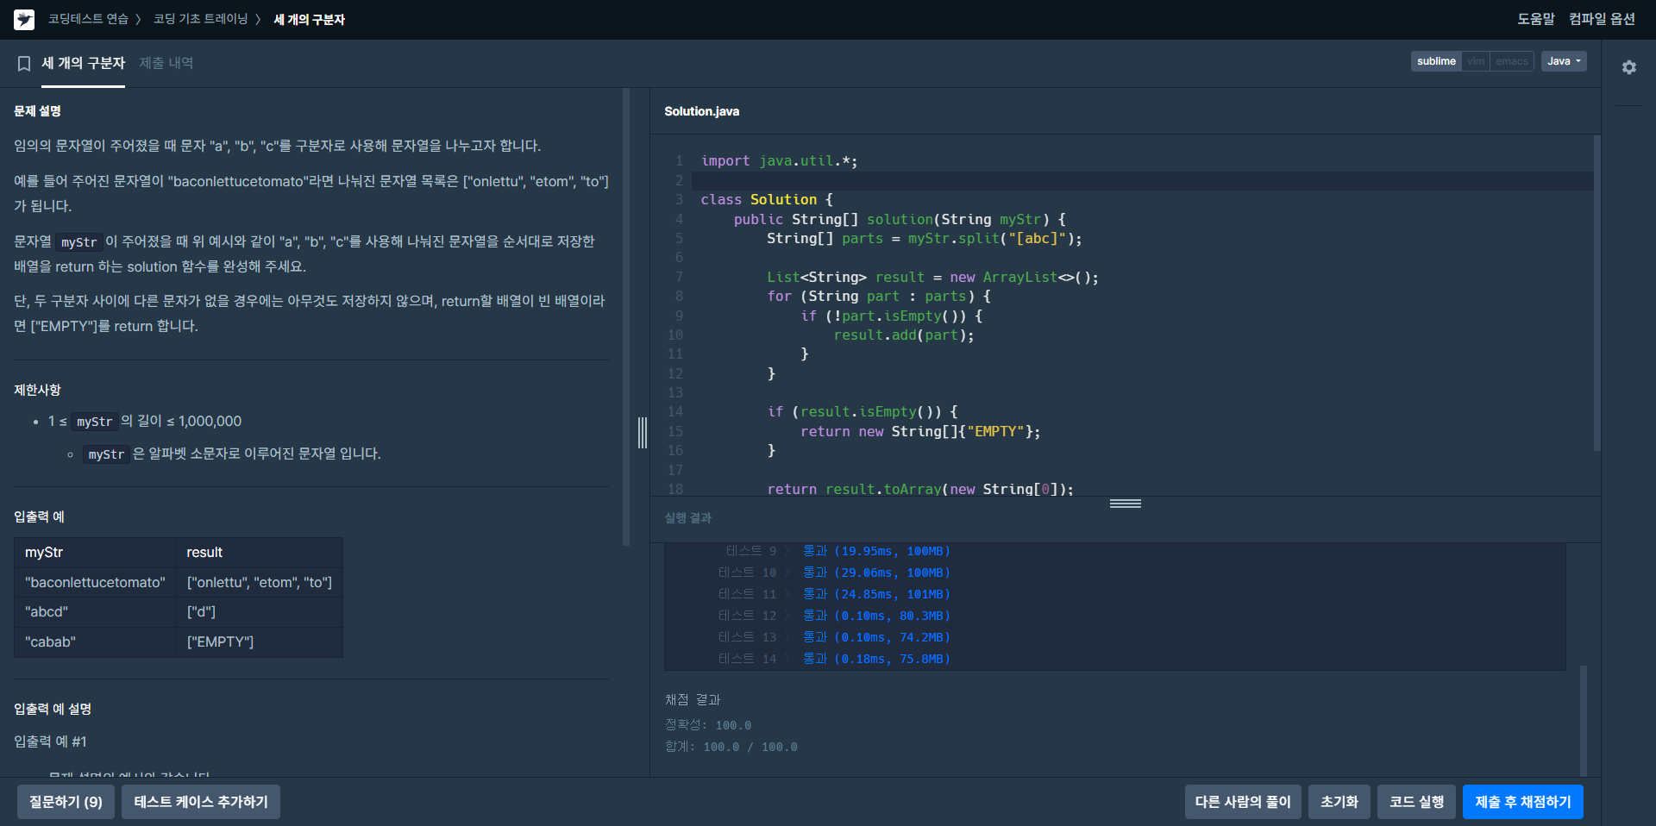Click the 정확성: 100.0 score line

click(708, 725)
